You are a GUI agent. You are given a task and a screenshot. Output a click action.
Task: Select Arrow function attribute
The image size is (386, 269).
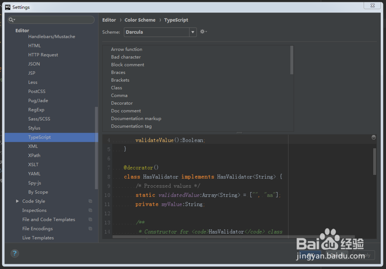coord(127,49)
